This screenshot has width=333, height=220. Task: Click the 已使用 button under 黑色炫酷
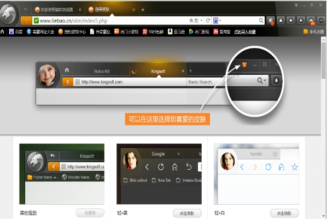click(90, 213)
